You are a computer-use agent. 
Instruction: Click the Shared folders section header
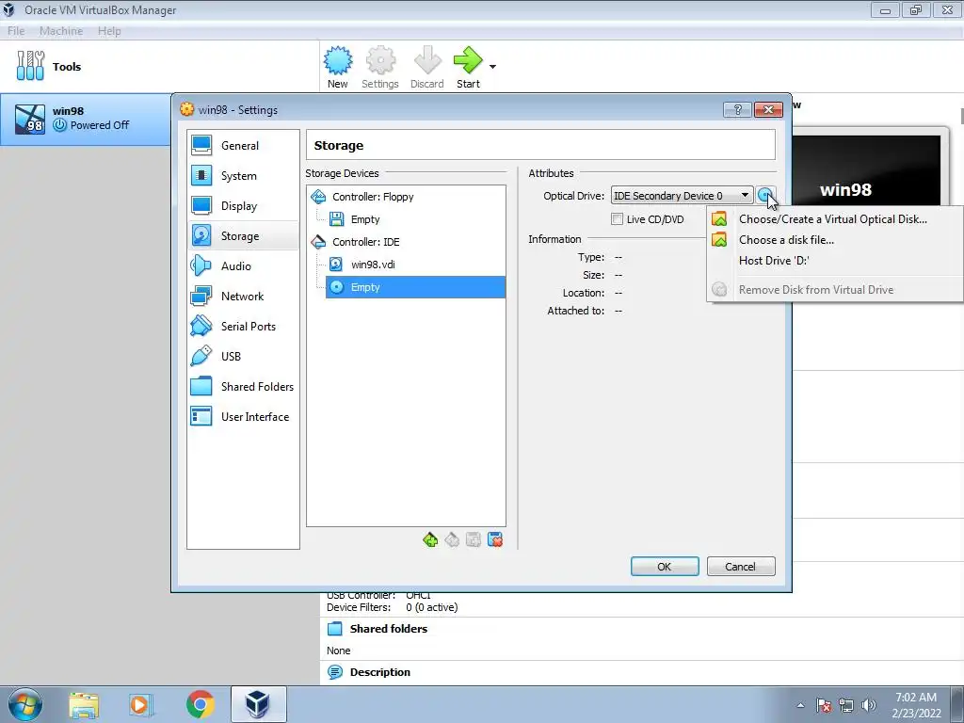click(x=388, y=629)
